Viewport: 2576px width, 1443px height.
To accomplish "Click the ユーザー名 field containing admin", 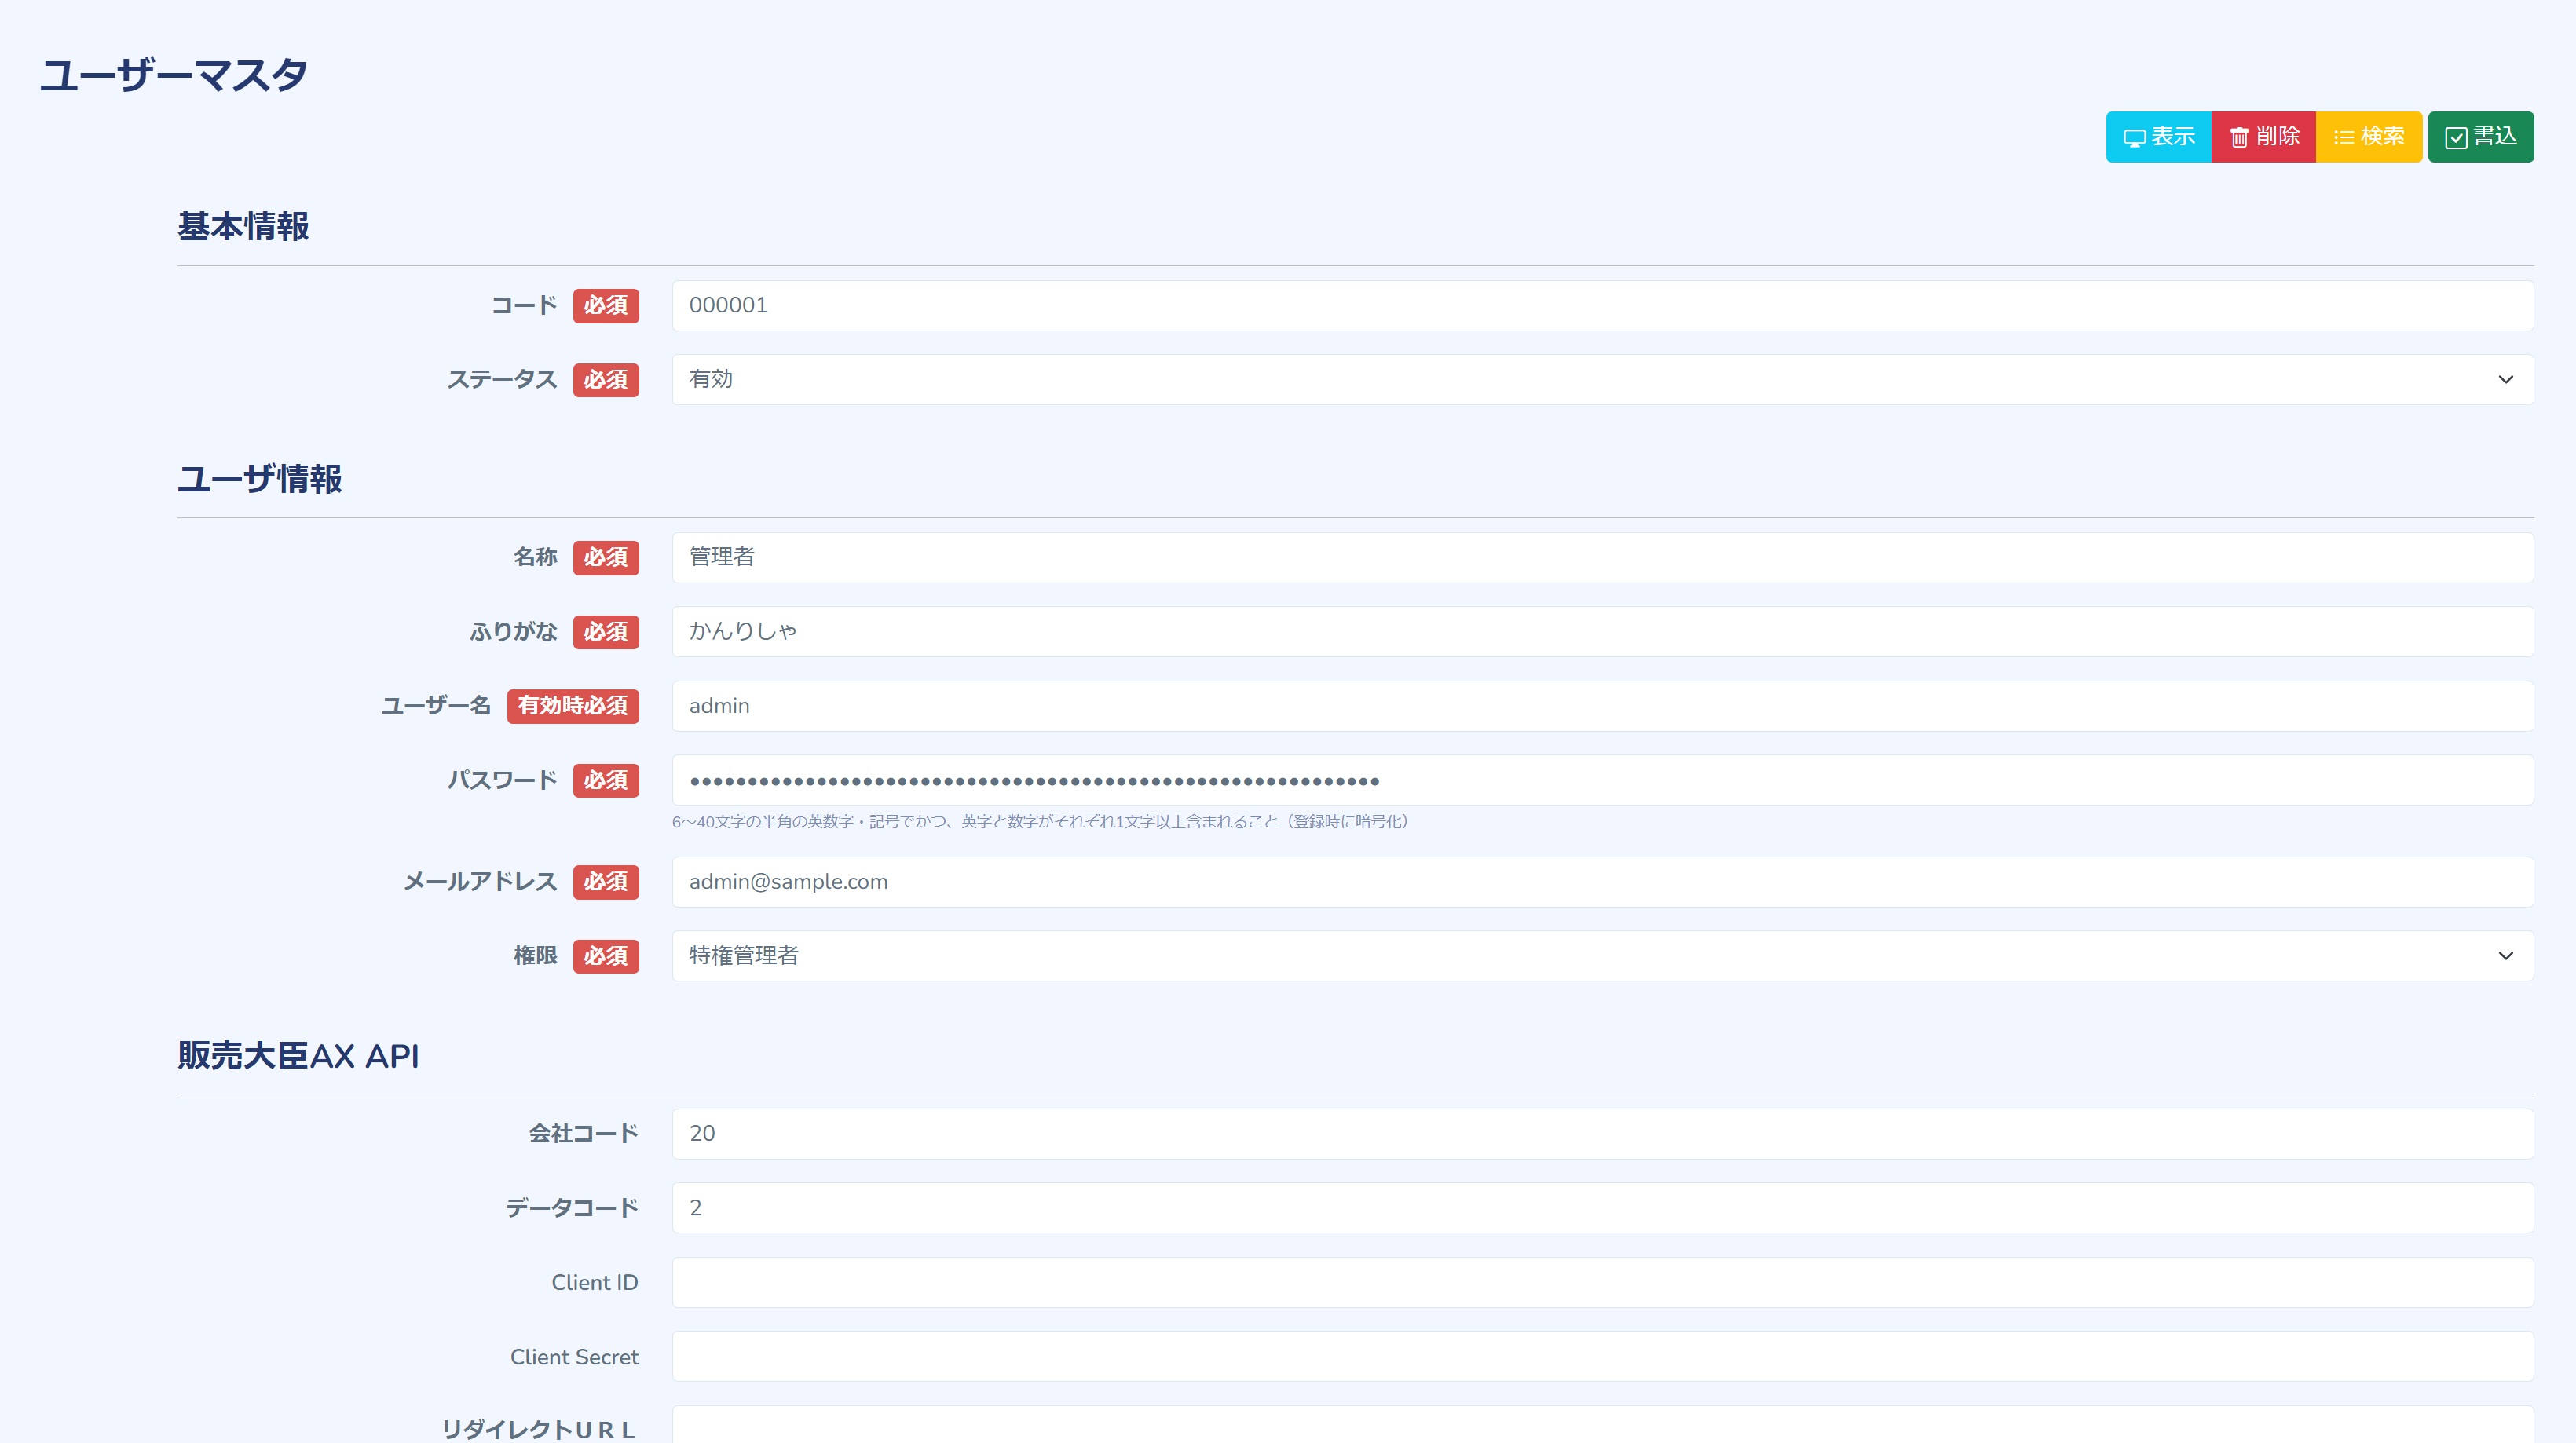I will (1600, 707).
